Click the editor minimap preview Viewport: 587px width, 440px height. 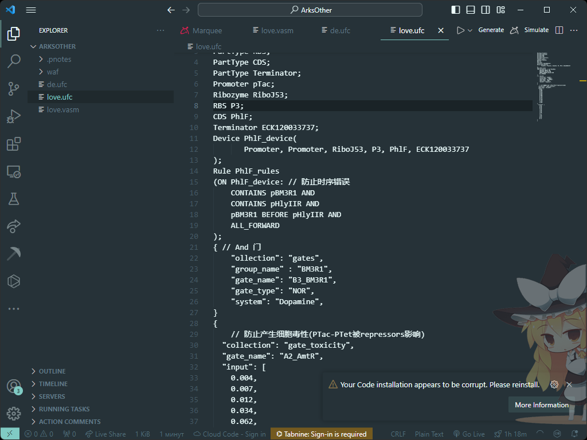coord(553,87)
